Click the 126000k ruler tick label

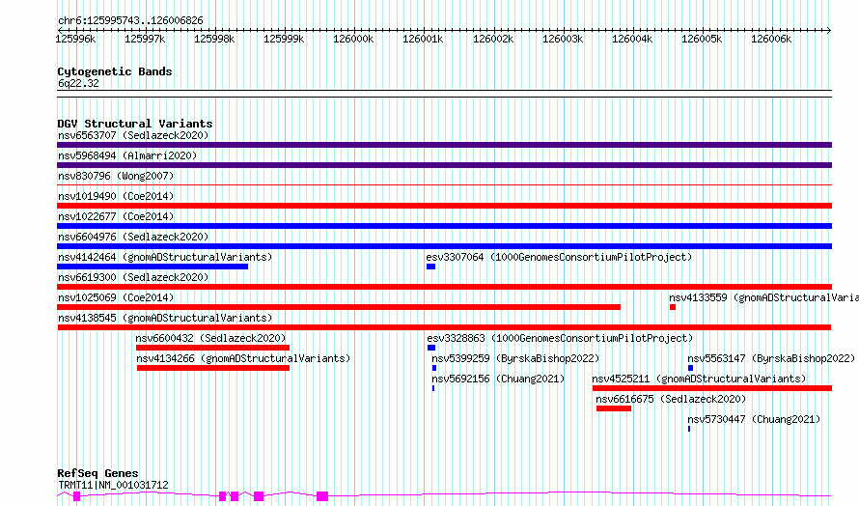pyautogui.click(x=353, y=39)
